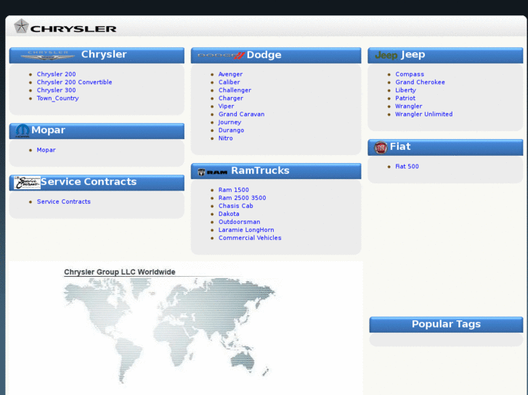Click the Ram head logo icon
Viewport: 528px width, 395px height.
pyautogui.click(x=201, y=172)
